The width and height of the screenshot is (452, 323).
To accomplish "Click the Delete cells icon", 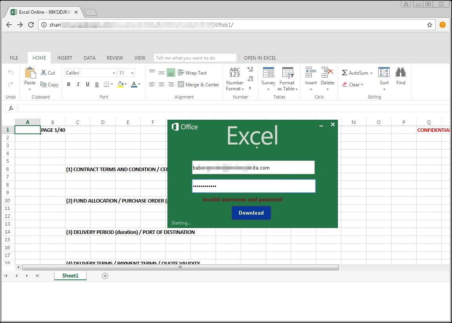I will (327, 73).
